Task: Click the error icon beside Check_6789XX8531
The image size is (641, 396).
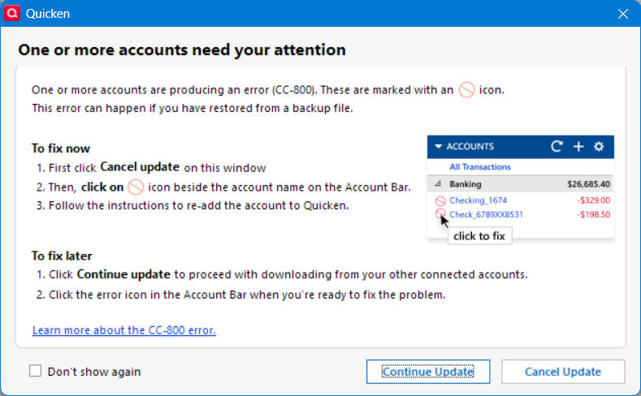Action: coord(440,214)
